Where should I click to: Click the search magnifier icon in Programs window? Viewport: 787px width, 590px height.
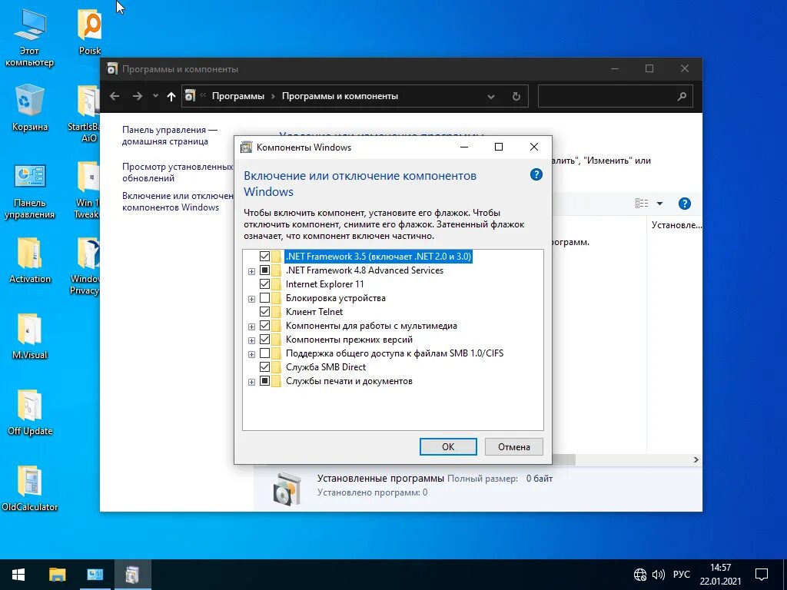pos(681,96)
